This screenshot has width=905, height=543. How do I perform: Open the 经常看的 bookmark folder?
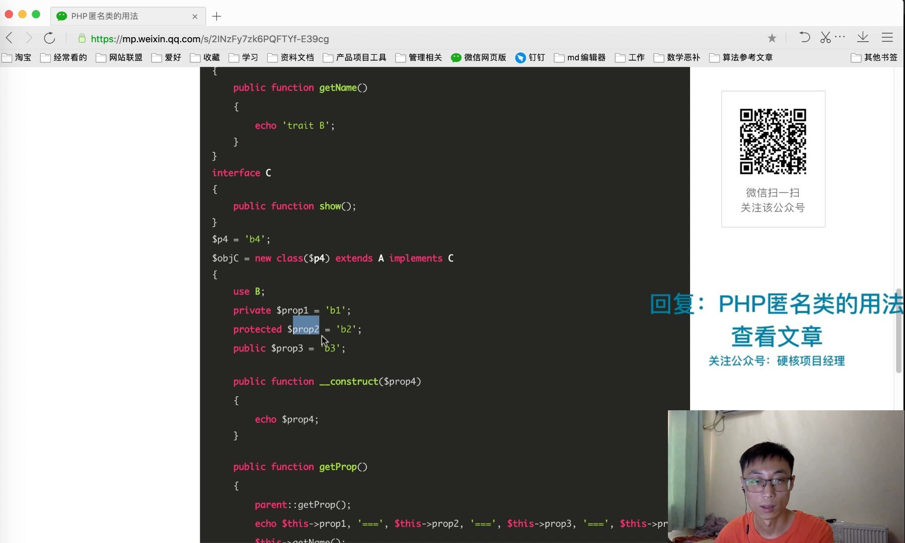pyautogui.click(x=64, y=58)
